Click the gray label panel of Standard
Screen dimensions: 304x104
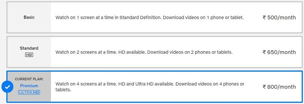[29, 52]
